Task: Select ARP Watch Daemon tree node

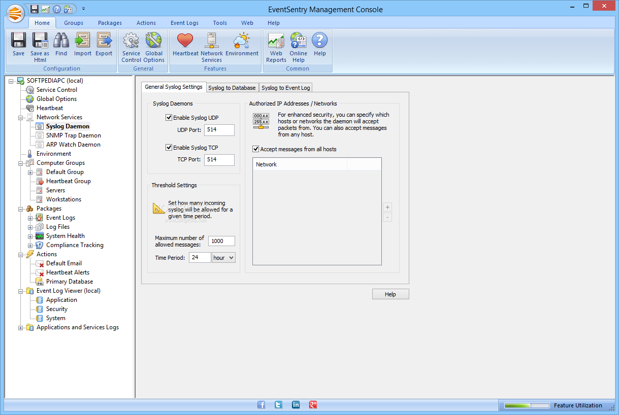Action: click(x=73, y=145)
